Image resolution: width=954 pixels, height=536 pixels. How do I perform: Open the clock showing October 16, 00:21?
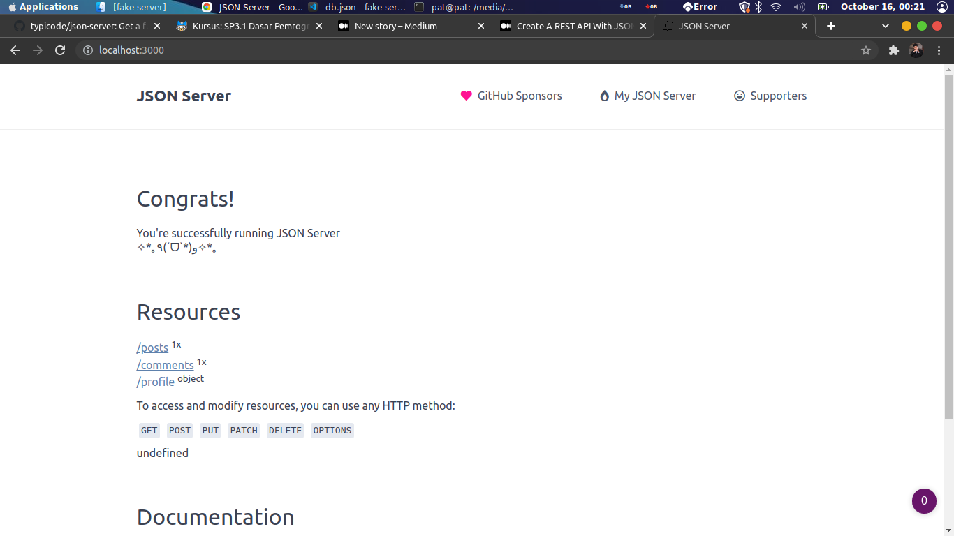[x=883, y=7]
